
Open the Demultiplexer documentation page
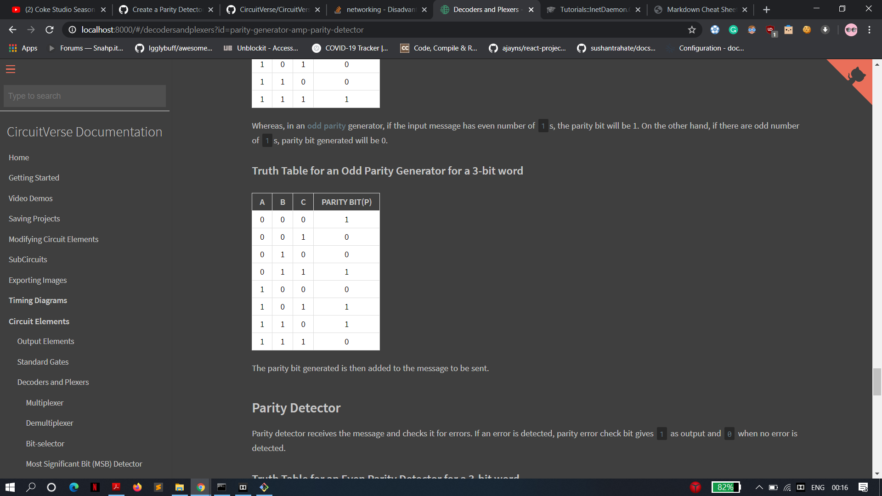pyautogui.click(x=49, y=423)
